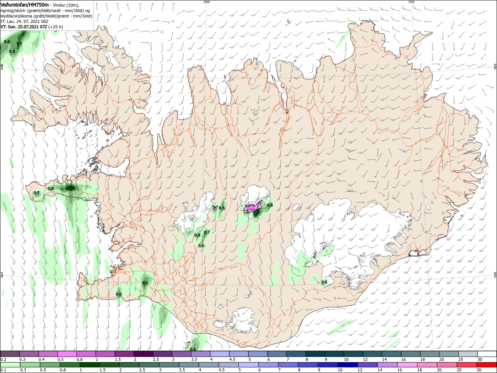Pick the dark purple snow swatch between 2 and 2.5
Viewport: 497px width, 373px height.
pos(143,354)
